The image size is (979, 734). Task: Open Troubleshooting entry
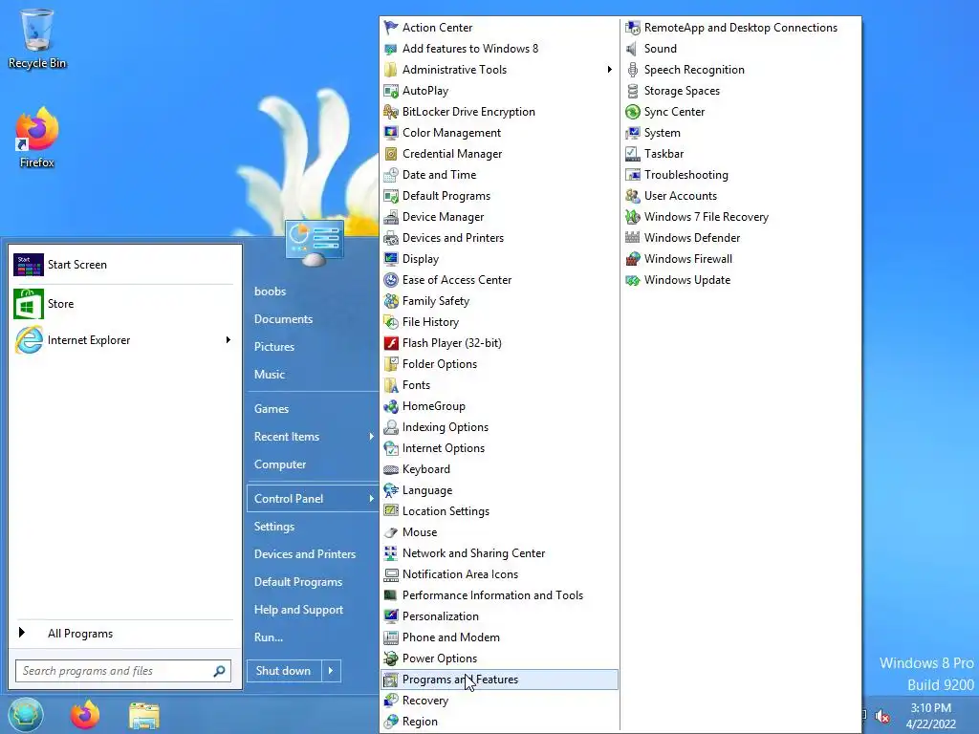coord(742,175)
